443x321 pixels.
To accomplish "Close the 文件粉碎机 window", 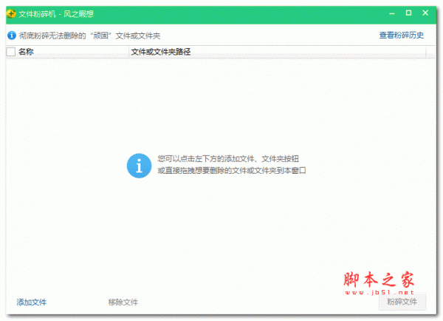I will coord(425,13).
